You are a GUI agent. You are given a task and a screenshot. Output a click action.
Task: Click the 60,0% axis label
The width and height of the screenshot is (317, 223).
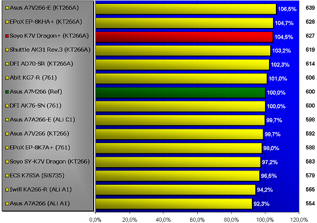197,220
